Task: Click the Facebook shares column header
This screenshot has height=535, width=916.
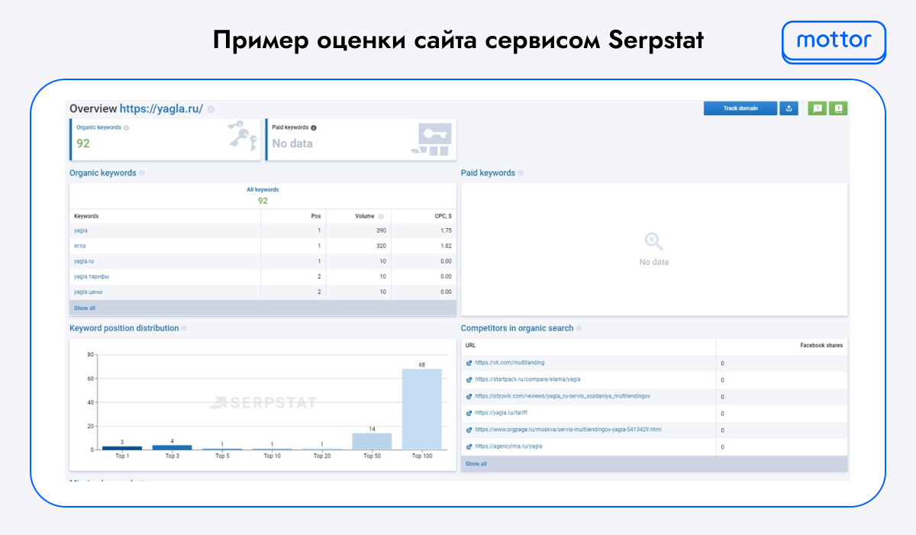Action: click(821, 346)
